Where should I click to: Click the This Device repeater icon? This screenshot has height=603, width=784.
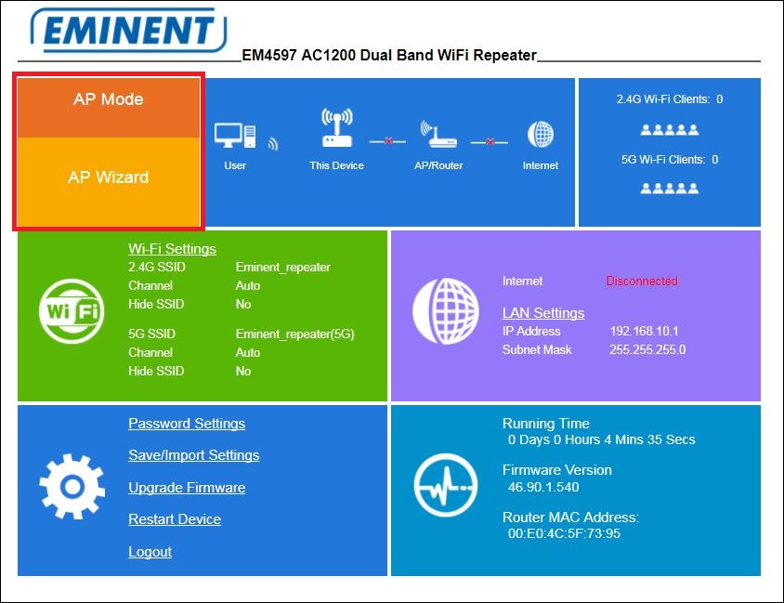coord(337,128)
